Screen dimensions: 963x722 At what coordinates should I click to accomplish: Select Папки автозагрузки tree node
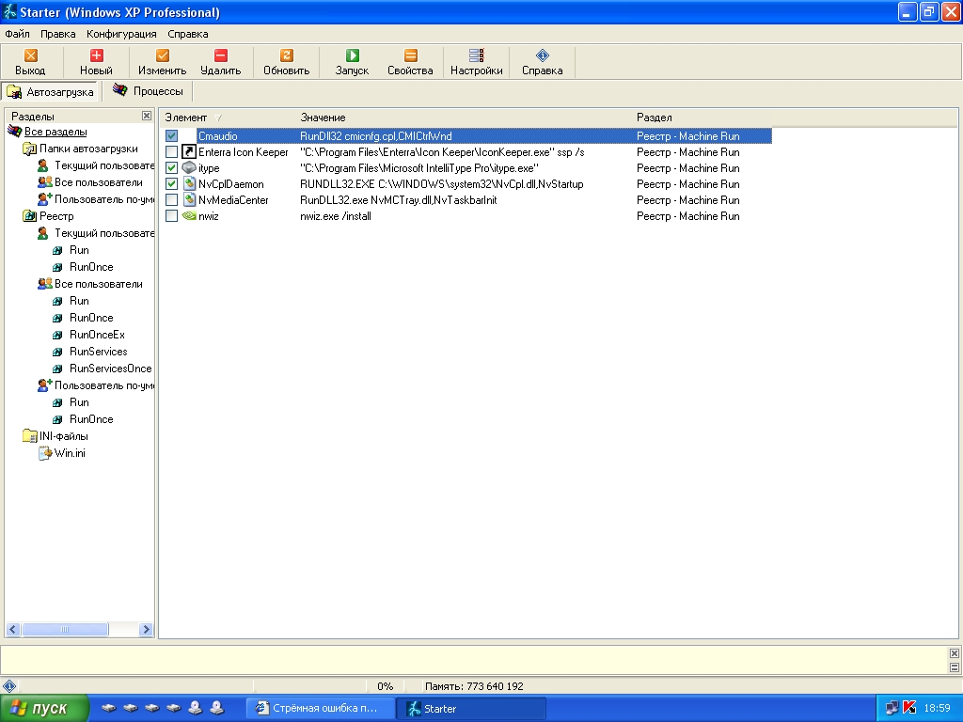pos(88,149)
